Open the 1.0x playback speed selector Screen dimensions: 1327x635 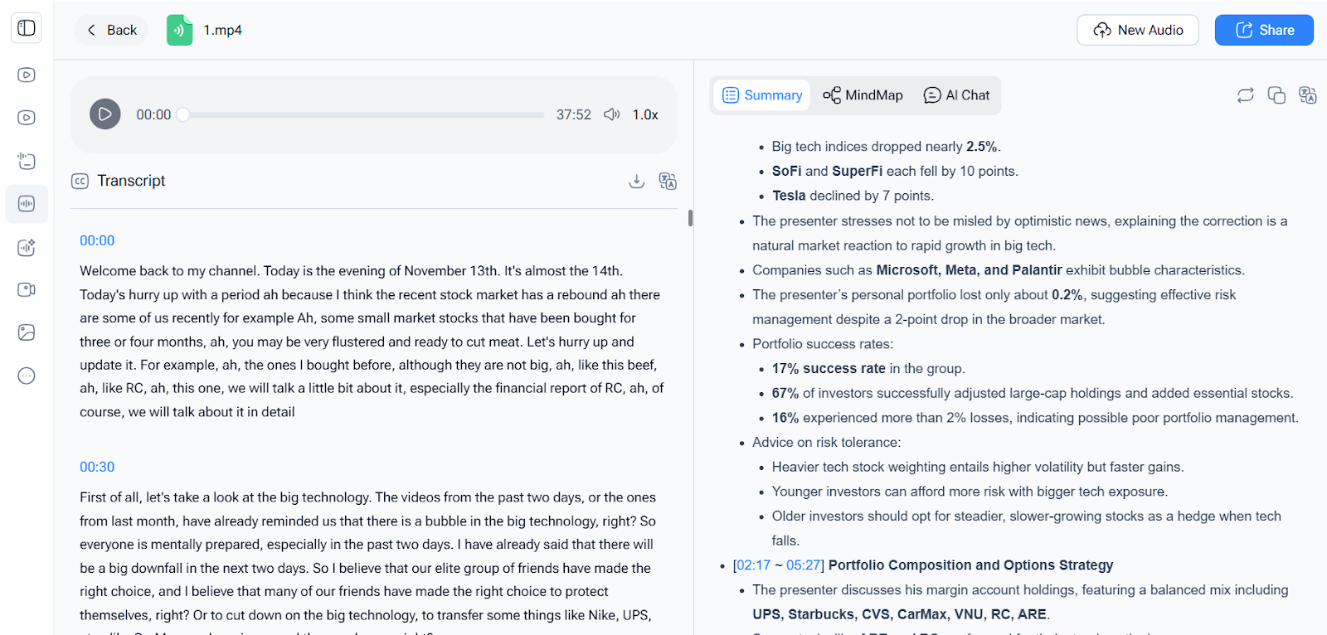point(644,114)
